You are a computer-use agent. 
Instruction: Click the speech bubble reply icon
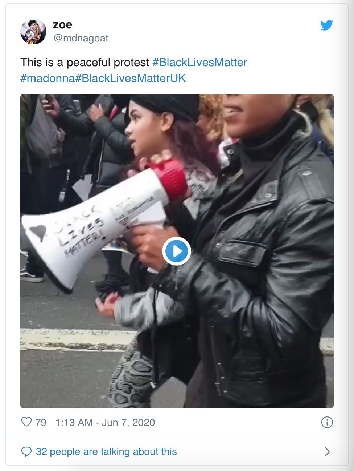[26, 452]
